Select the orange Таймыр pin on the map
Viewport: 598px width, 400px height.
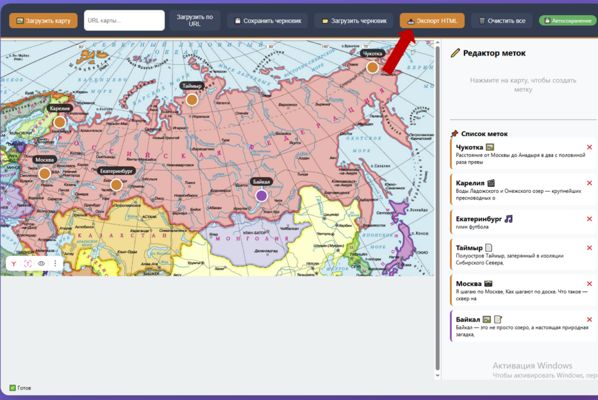192,99
